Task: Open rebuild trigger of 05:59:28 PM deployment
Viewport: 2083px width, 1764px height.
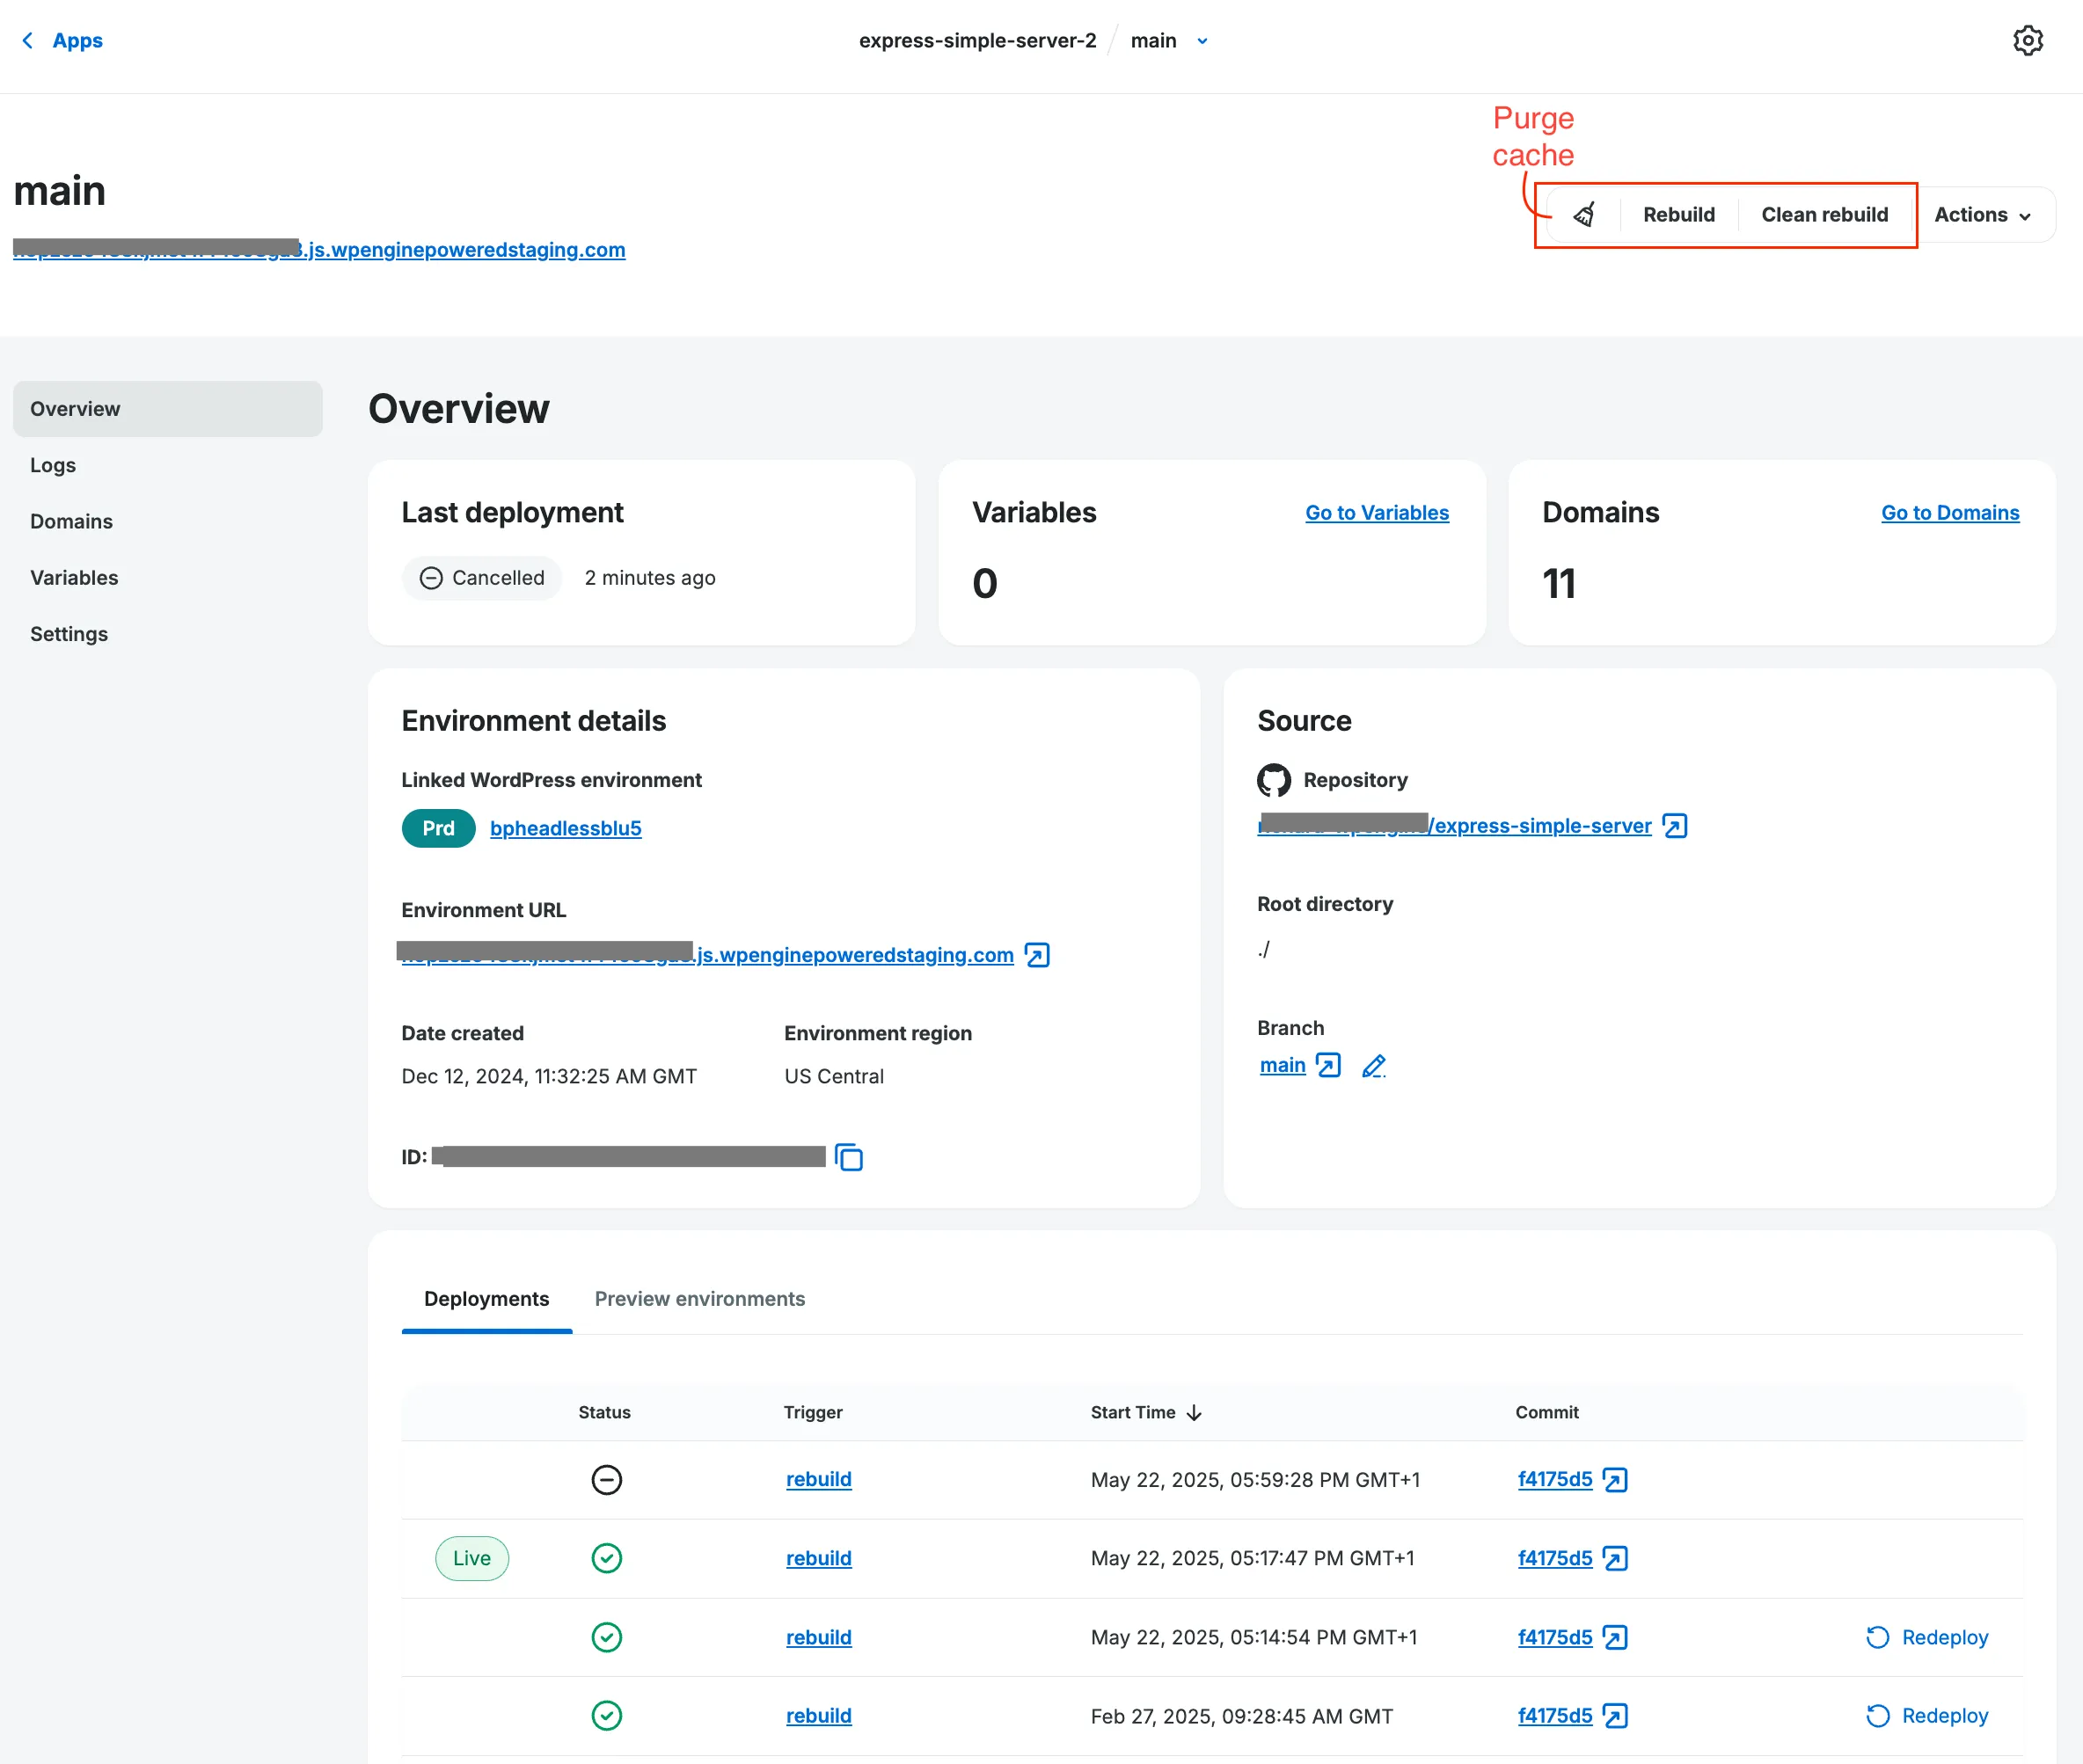Action: click(818, 1479)
